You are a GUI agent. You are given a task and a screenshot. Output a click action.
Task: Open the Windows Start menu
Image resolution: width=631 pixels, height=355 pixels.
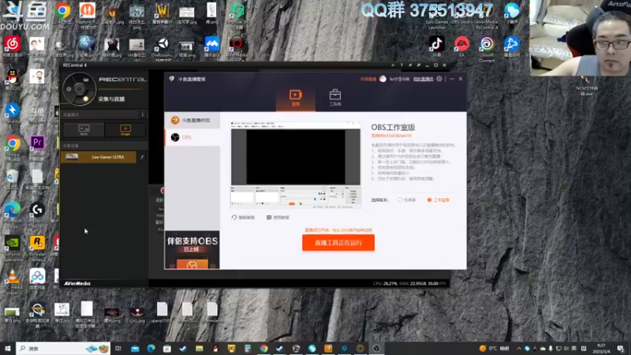pos(8,349)
